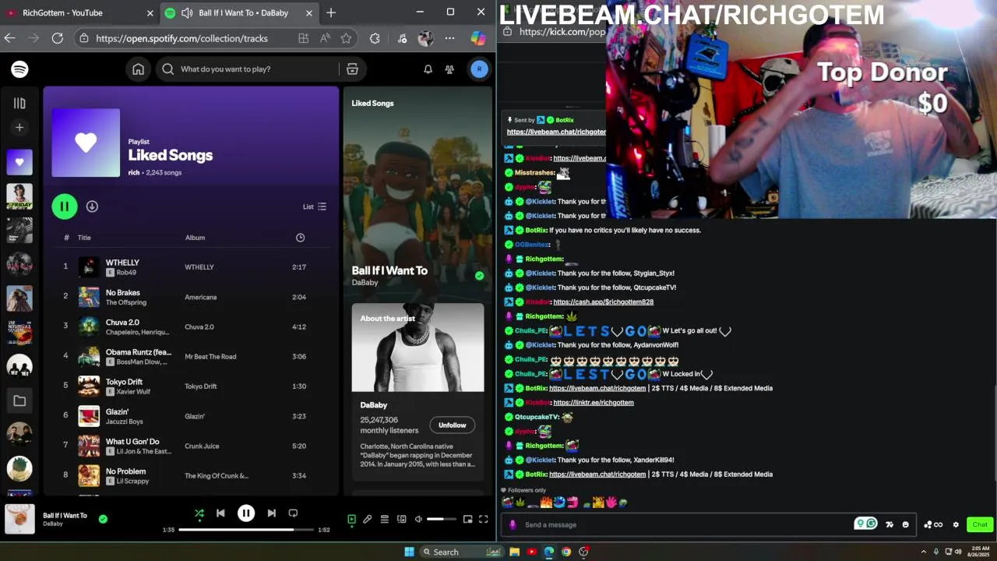Toggle green checkmark in Now Playing panel
Screen dimensions: 997x561
coord(479,276)
